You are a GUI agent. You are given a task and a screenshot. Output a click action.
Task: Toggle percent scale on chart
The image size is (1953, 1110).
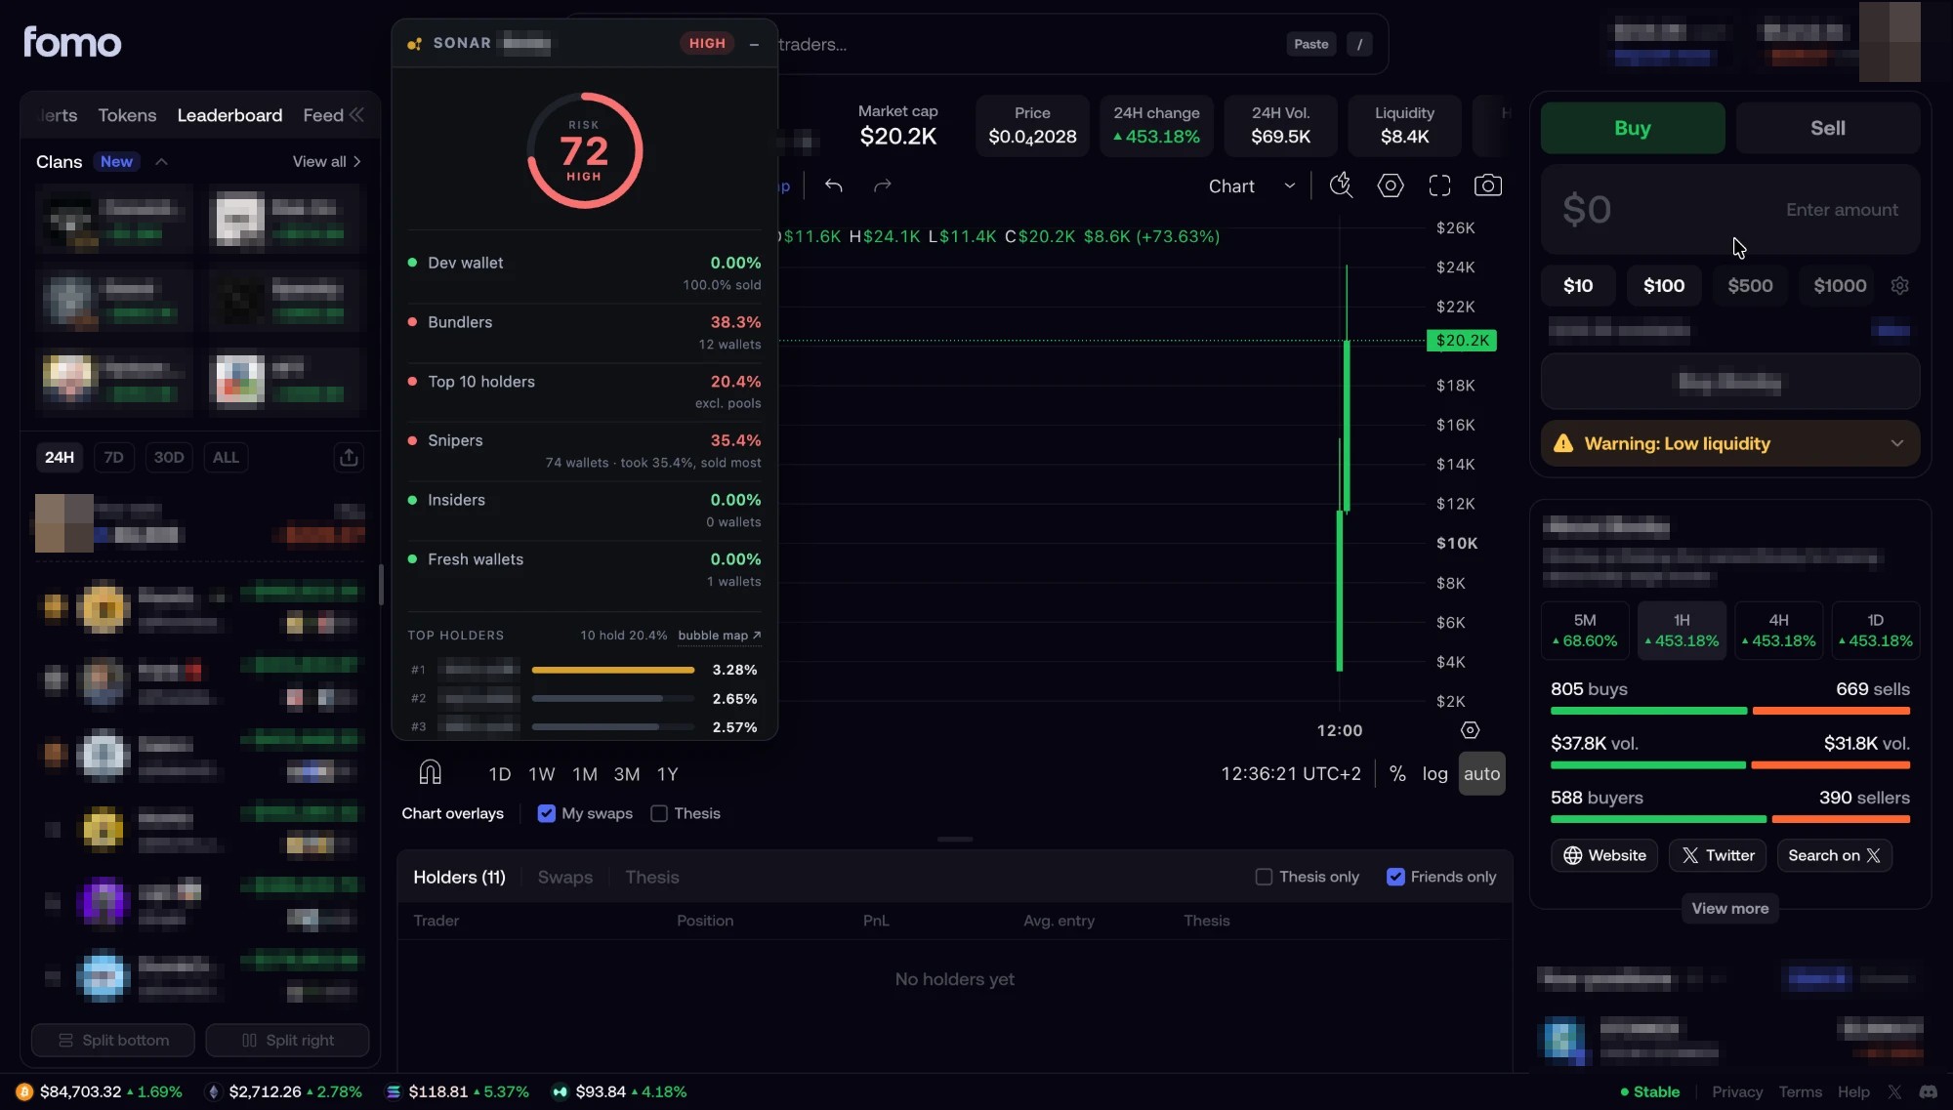point(1397,773)
